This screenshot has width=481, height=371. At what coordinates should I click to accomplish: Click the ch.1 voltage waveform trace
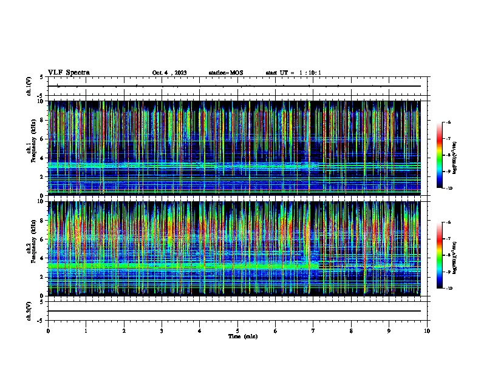pyautogui.click(x=234, y=86)
